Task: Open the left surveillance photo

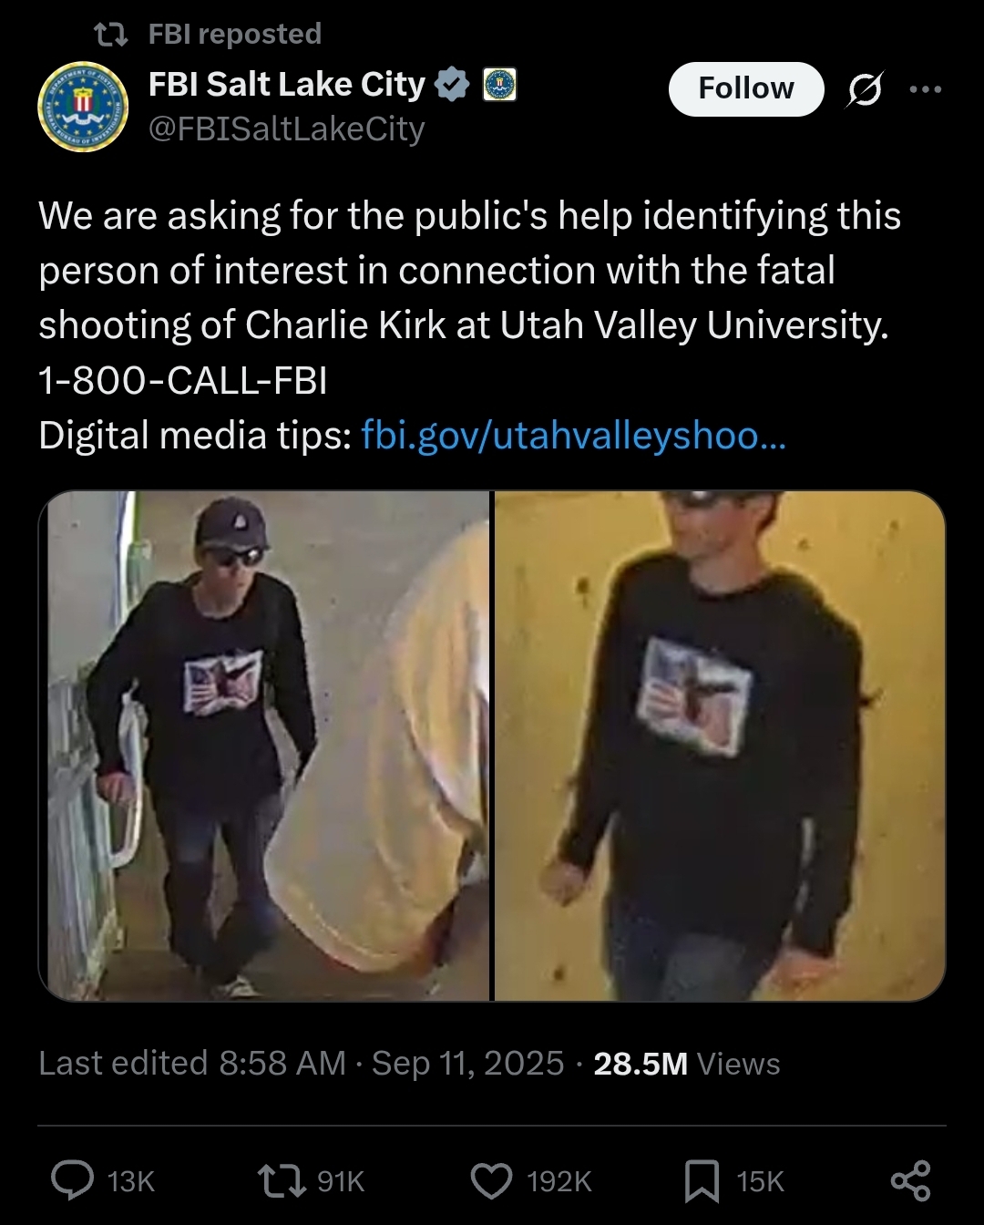Action: (265, 746)
